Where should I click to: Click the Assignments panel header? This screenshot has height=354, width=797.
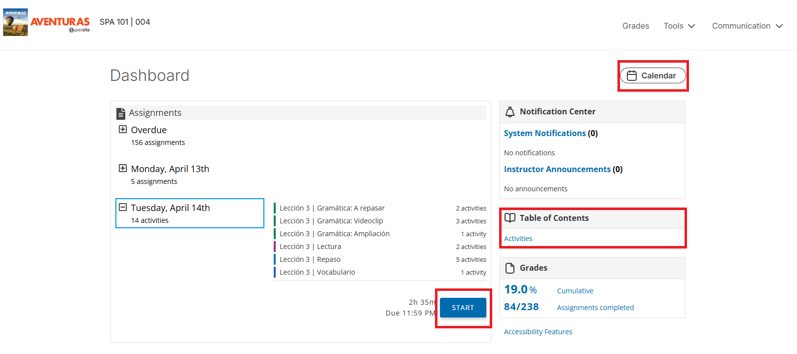(301, 113)
